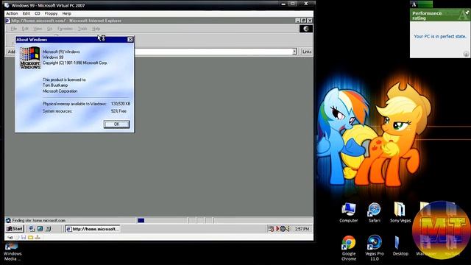Click the 'Windows 99' version text
471x265 pixels.
pyautogui.click(x=53, y=57)
